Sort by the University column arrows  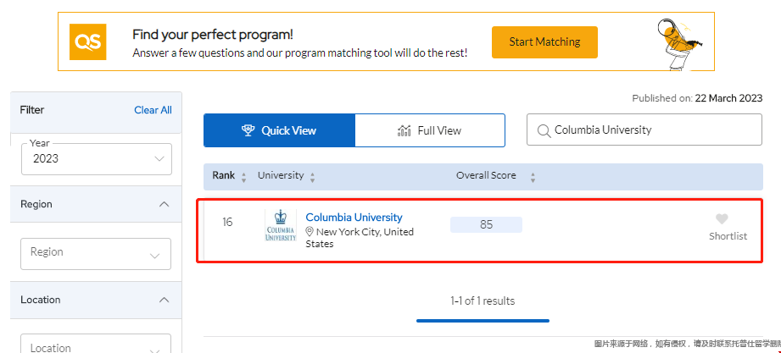(x=312, y=178)
